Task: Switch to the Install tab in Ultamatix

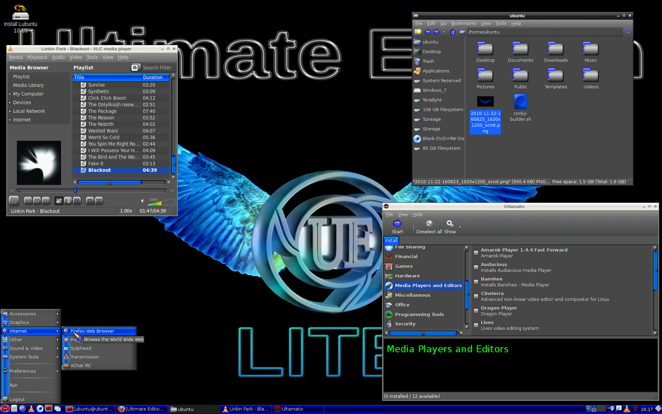Action: tap(391, 240)
